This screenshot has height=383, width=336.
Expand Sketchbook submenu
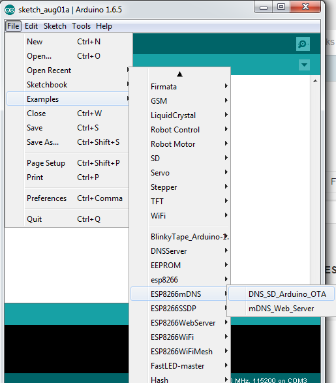tap(67, 85)
